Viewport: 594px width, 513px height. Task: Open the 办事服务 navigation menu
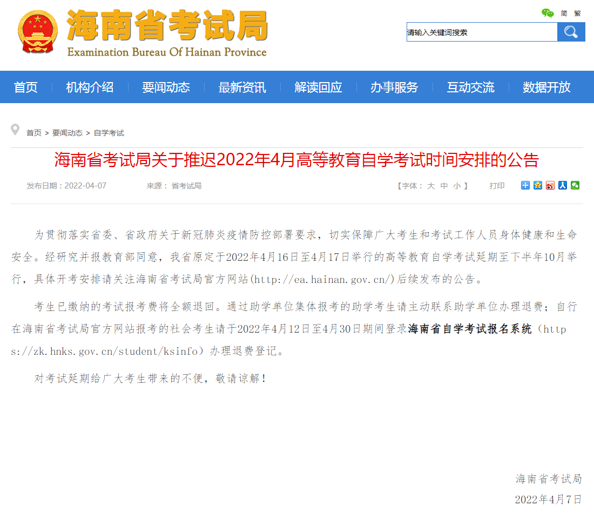(394, 87)
